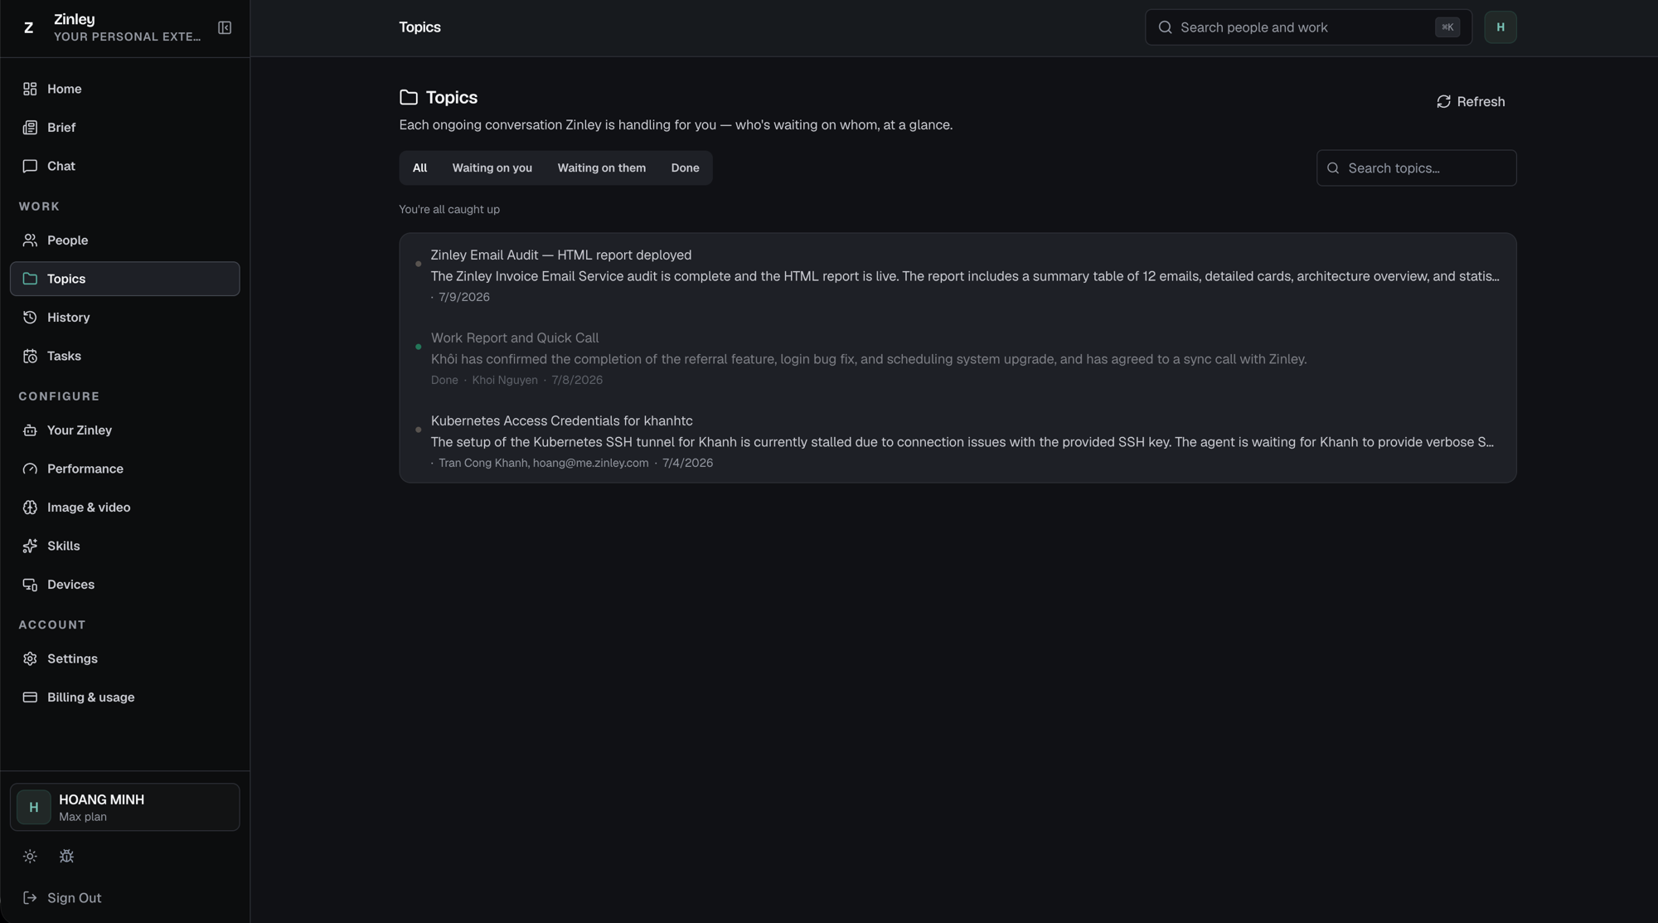Refresh the topics list

point(1471,101)
